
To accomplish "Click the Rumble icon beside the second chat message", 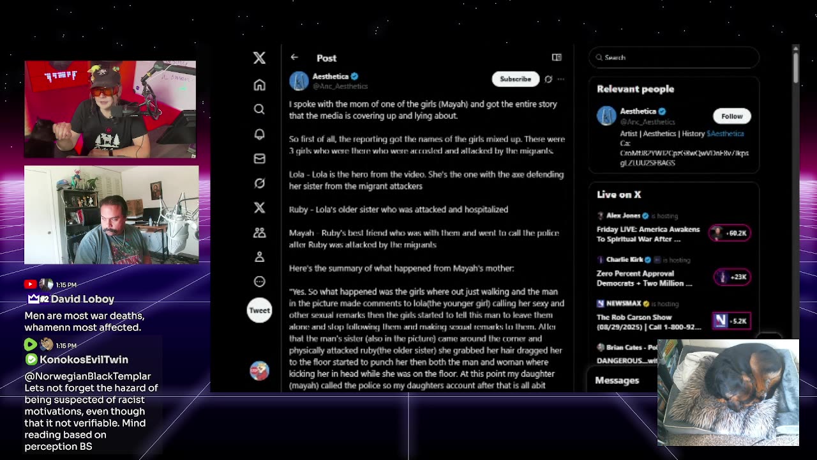I will (30, 345).
